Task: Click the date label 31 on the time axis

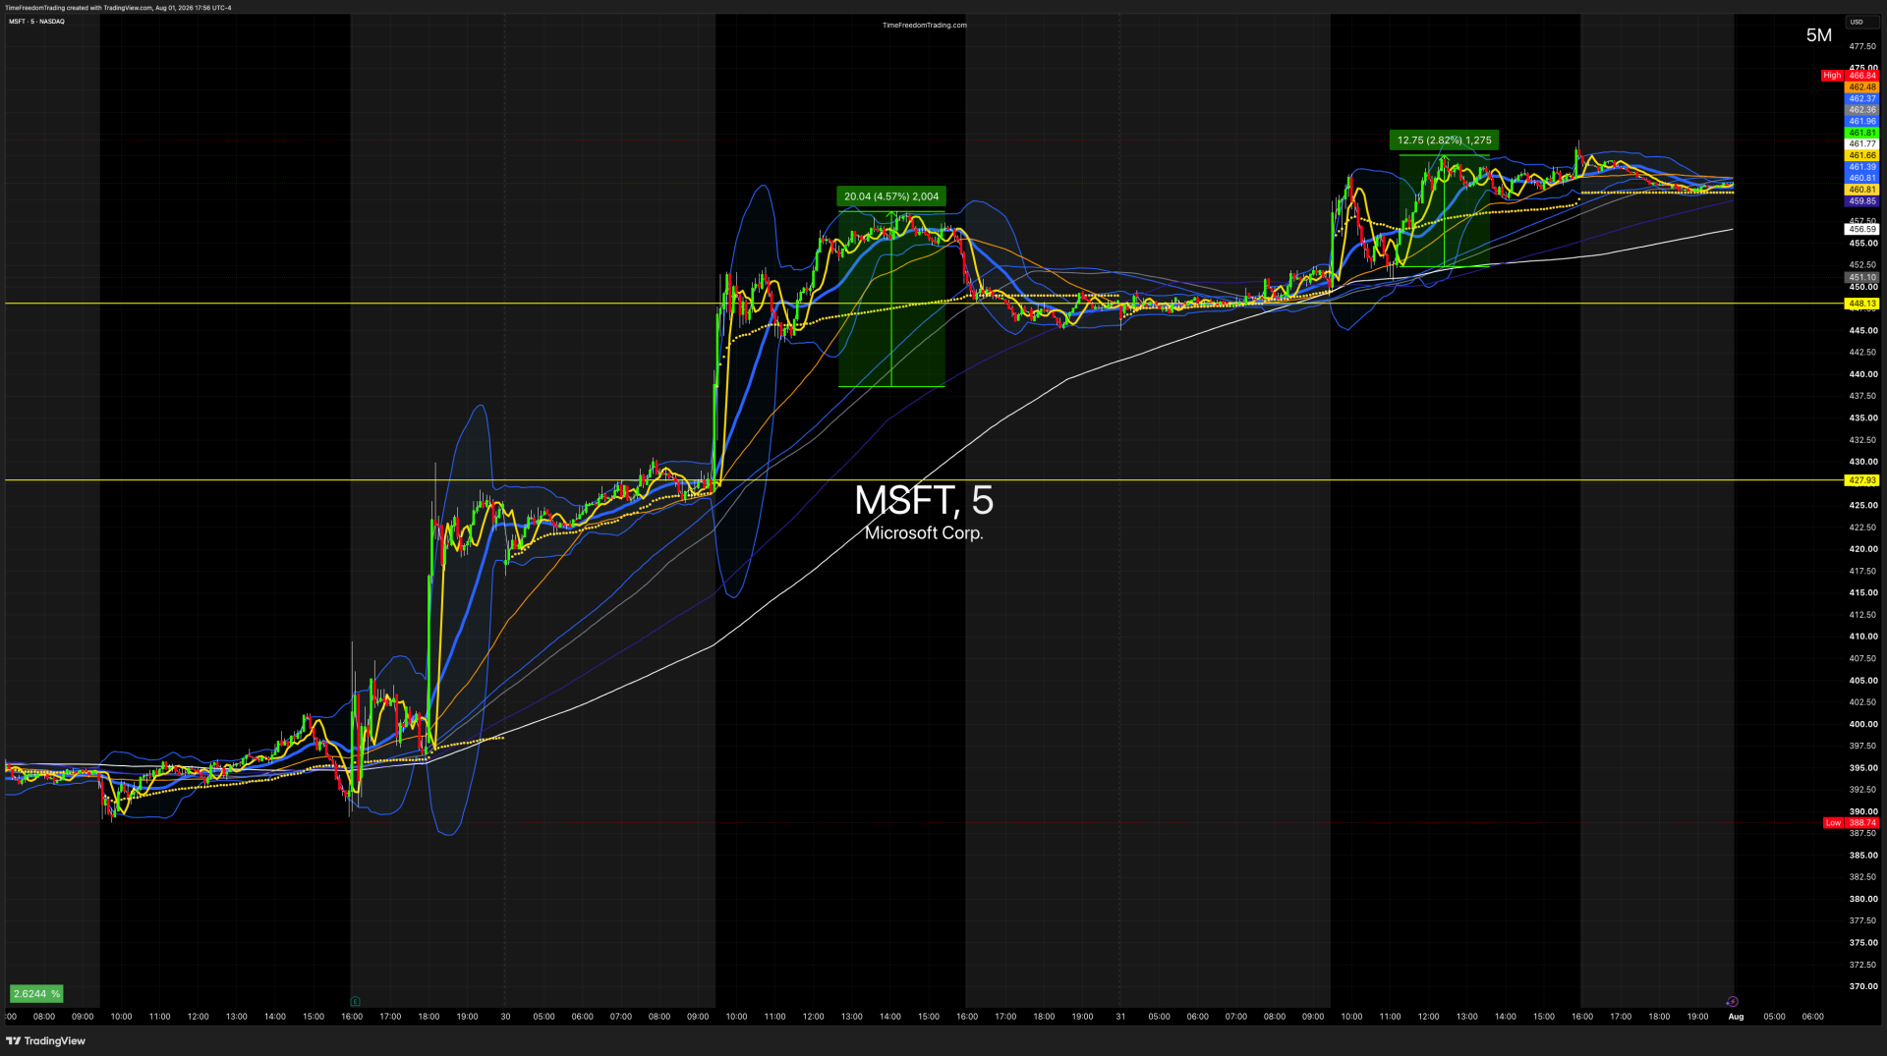Action: [x=1120, y=1017]
